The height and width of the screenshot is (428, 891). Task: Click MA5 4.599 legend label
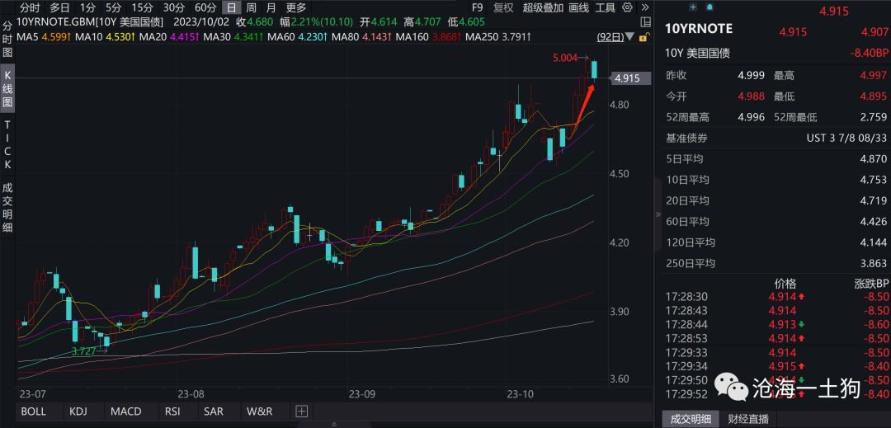44,37
